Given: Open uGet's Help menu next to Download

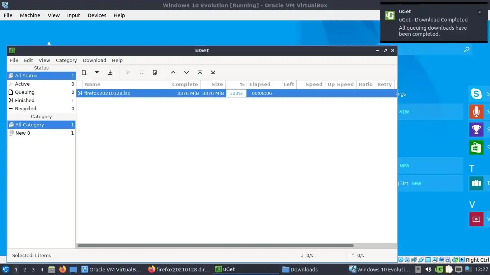Looking at the screenshot, I should pyautogui.click(x=117, y=60).
